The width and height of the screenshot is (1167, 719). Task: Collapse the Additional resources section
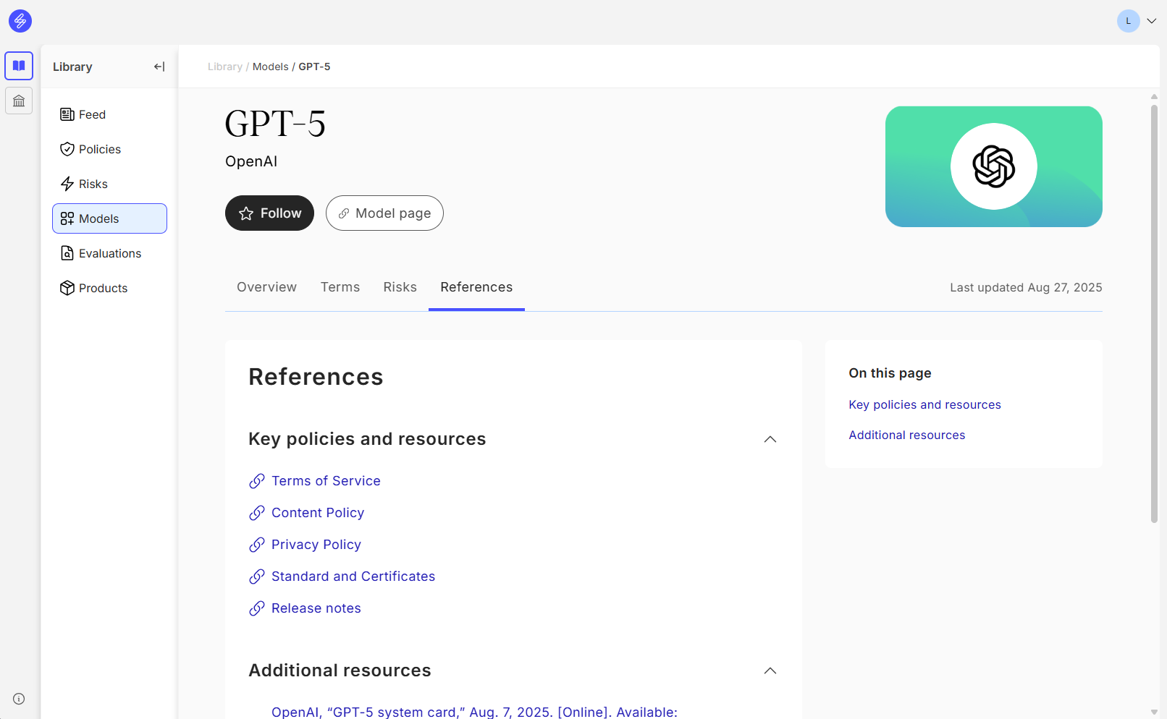click(770, 671)
